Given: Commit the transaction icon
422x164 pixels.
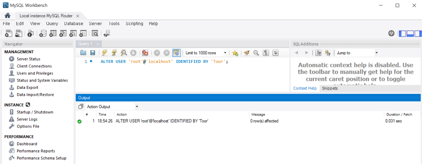Looking at the screenshot, I should (x=157, y=53).
